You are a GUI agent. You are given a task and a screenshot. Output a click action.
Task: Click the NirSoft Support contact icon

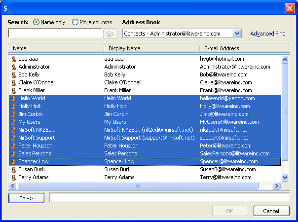pos(14,138)
